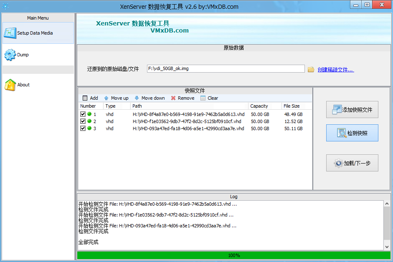Click the Add toolbar button
The height and width of the screenshot is (262, 393).
coord(90,98)
